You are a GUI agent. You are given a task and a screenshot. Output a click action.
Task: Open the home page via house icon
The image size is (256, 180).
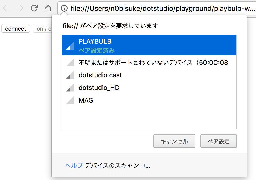(48, 8)
